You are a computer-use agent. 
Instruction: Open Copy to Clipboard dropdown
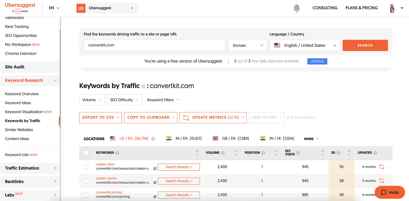(x=151, y=117)
